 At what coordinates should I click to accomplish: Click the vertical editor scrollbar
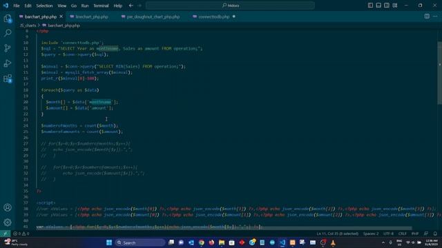(x=440, y=73)
